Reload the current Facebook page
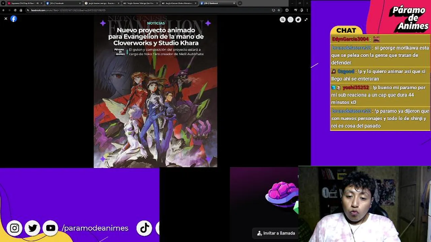This screenshot has height=242, width=431. pos(15,10)
